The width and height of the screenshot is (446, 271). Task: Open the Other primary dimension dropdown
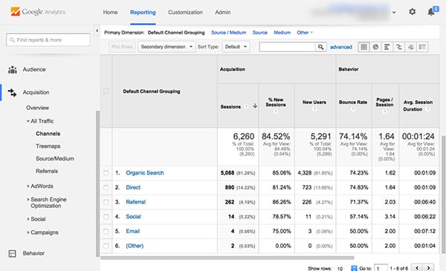point(305,33)
